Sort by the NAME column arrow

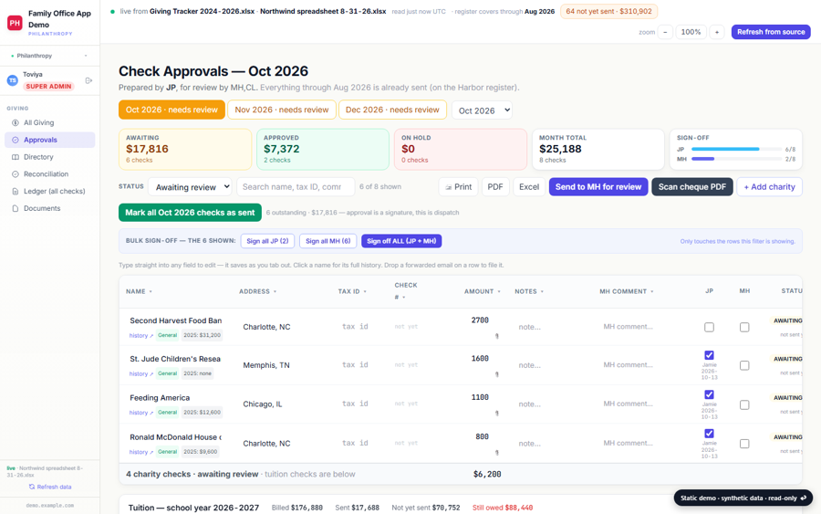coord(151,292)
